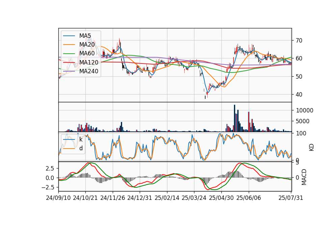Click the KD axis title
Image resolution: width=324 pixels, height=233 pixels.
(x=312, y=147)
